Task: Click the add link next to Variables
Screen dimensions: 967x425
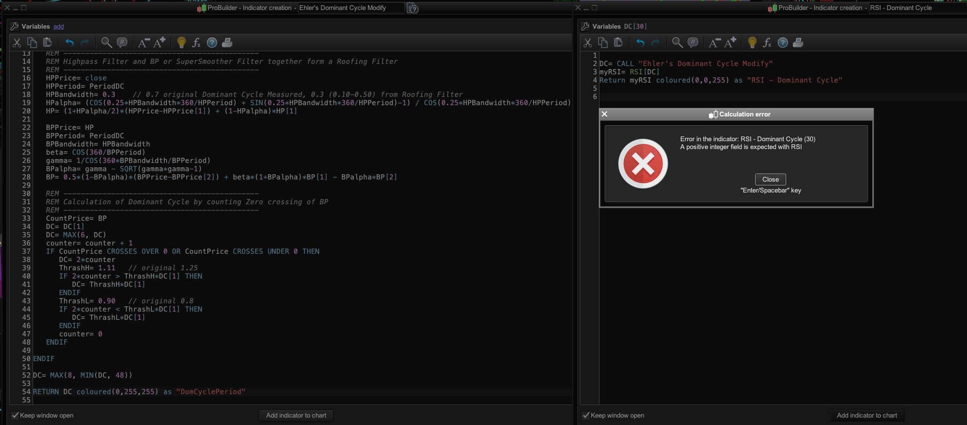Action: pos(59,27)
